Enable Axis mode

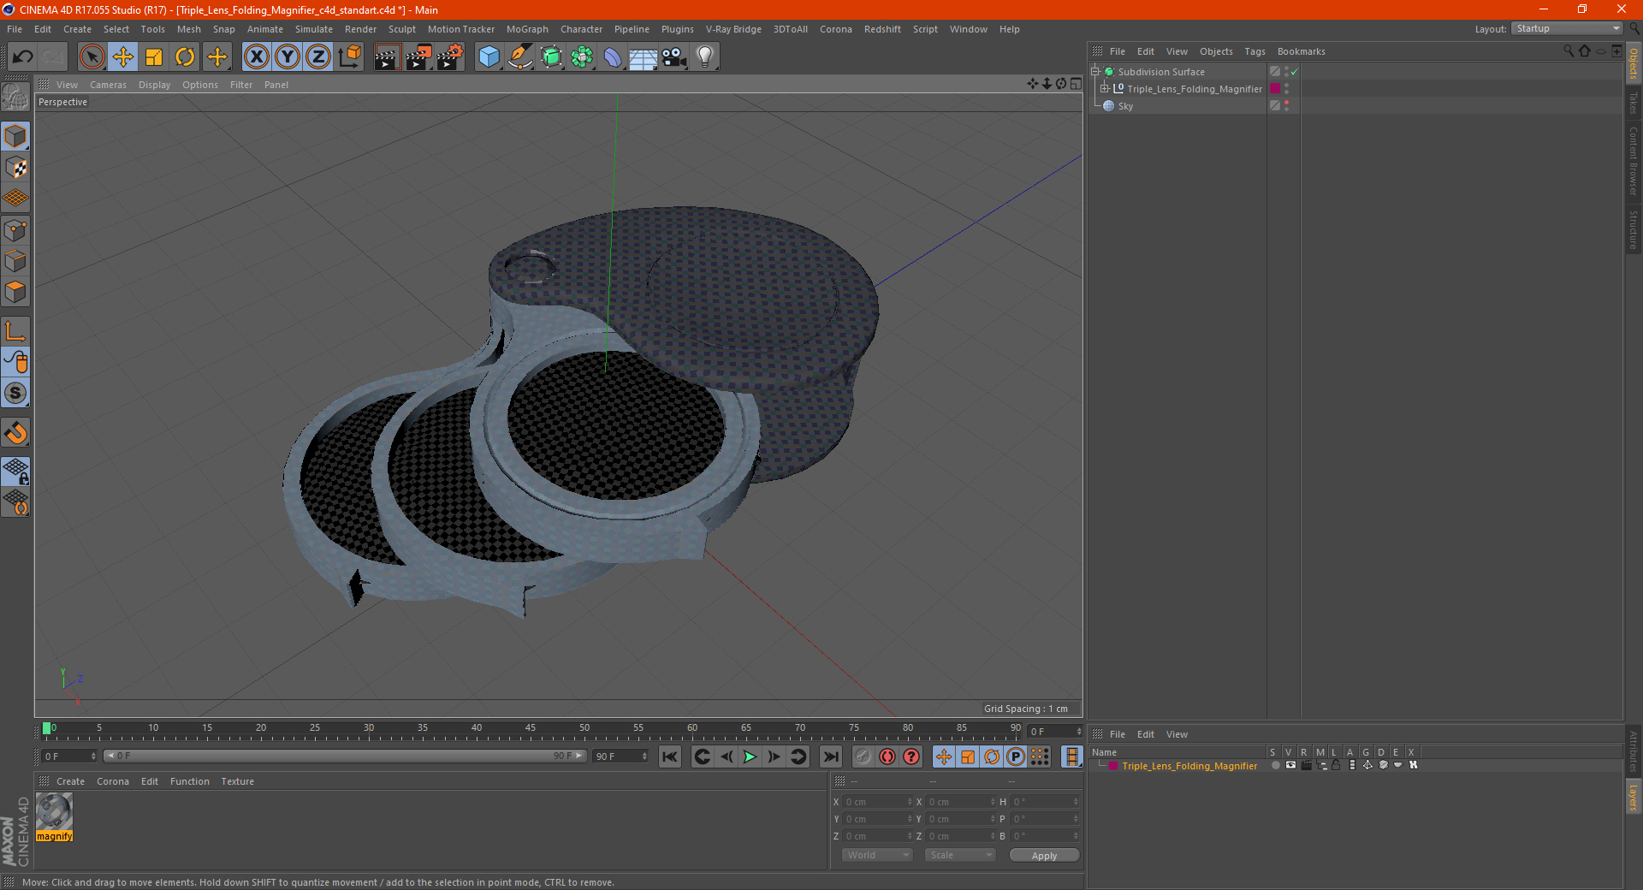15,331
